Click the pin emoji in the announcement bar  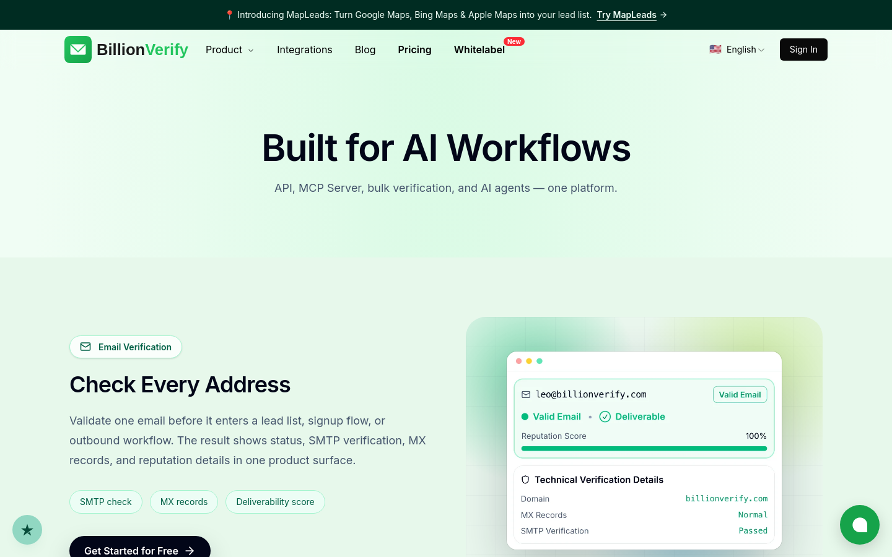tap(229, 15)
